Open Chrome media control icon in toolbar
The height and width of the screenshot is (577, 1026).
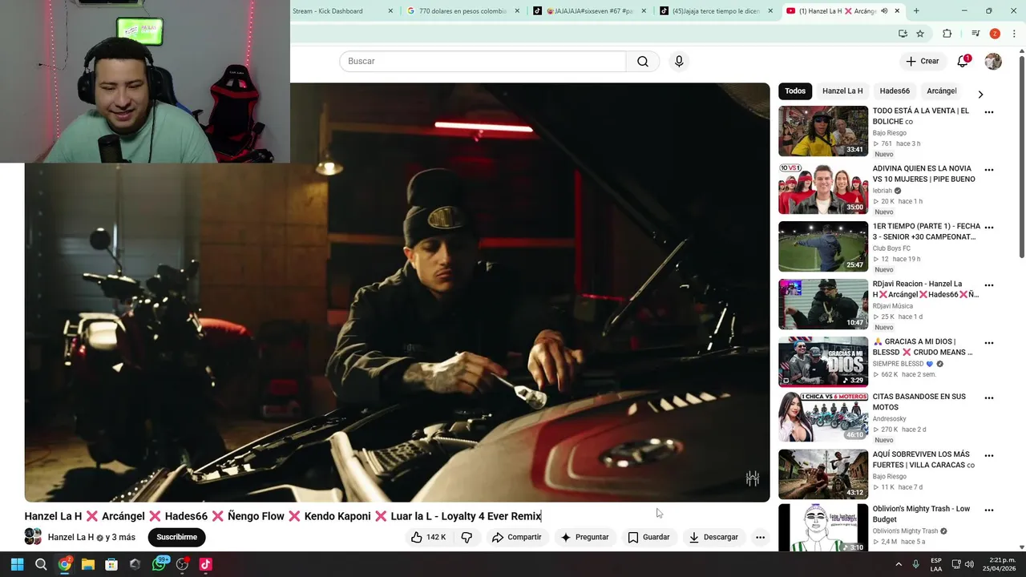976,34
